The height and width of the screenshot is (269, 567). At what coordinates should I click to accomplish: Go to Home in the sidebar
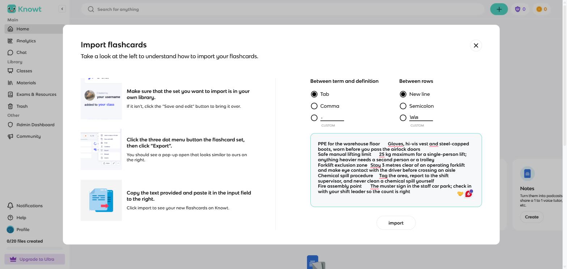(35, 29)
